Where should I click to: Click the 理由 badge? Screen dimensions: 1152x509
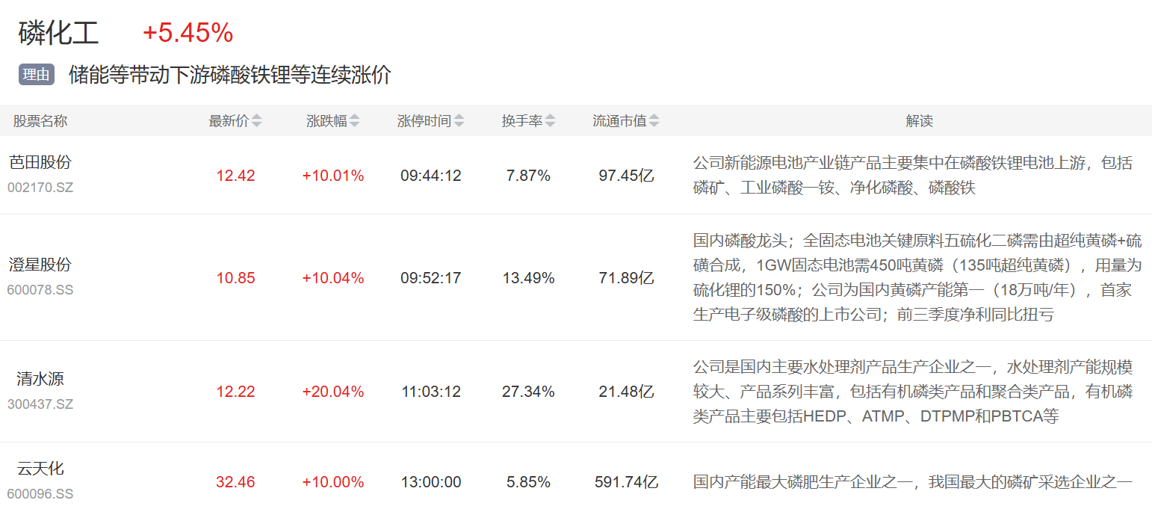coord(37,75)
